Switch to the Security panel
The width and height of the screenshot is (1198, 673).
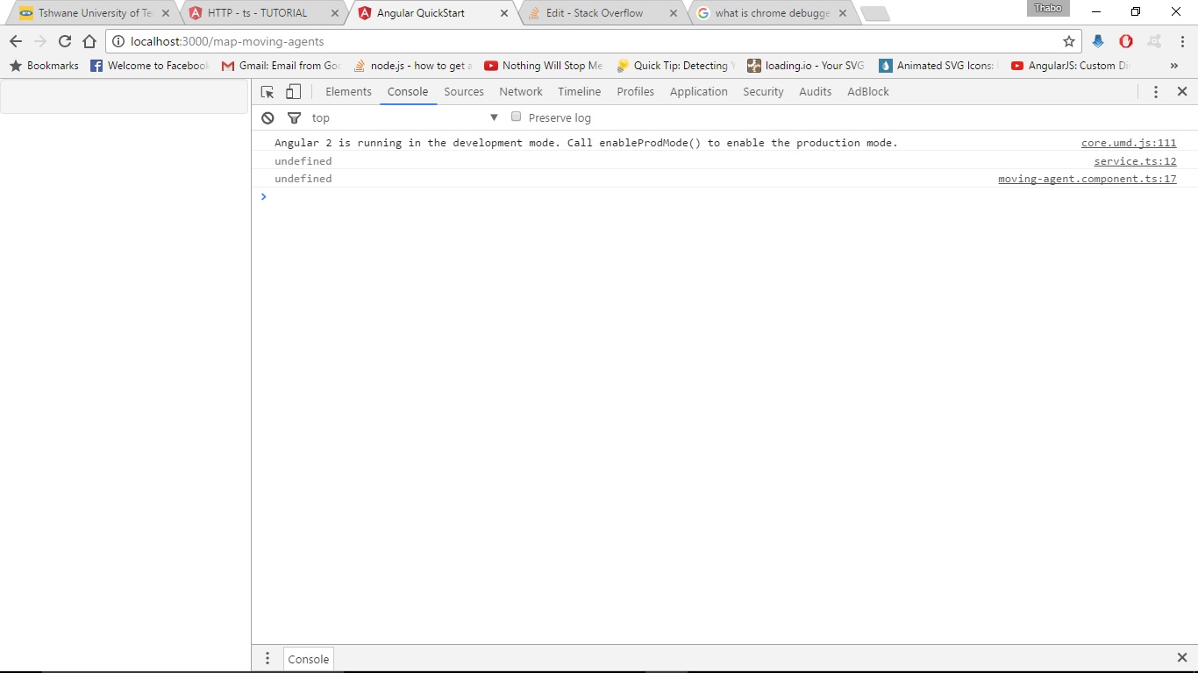(x=763, y=92)
